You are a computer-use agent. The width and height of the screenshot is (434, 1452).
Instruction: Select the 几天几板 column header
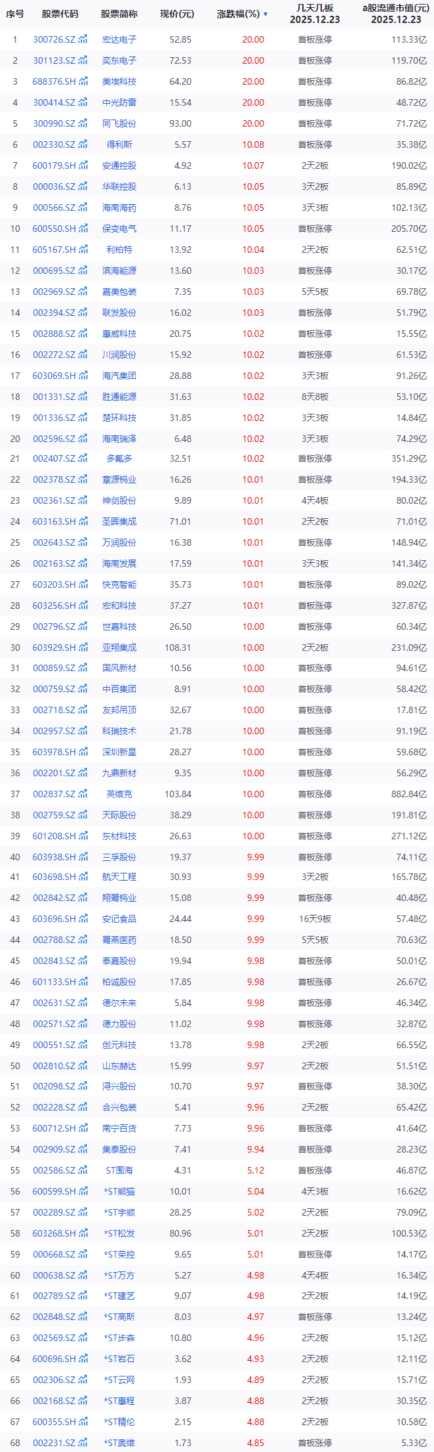click(x=315, y=14)
